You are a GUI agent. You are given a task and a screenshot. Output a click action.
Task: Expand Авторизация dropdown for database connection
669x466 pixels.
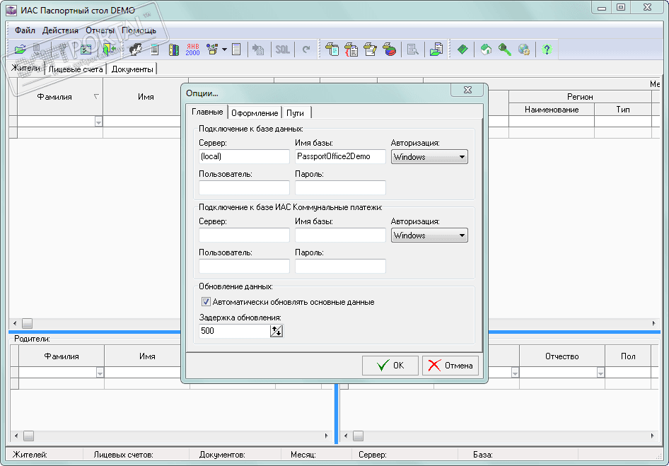pyautogui.click(x=429, y=156)
